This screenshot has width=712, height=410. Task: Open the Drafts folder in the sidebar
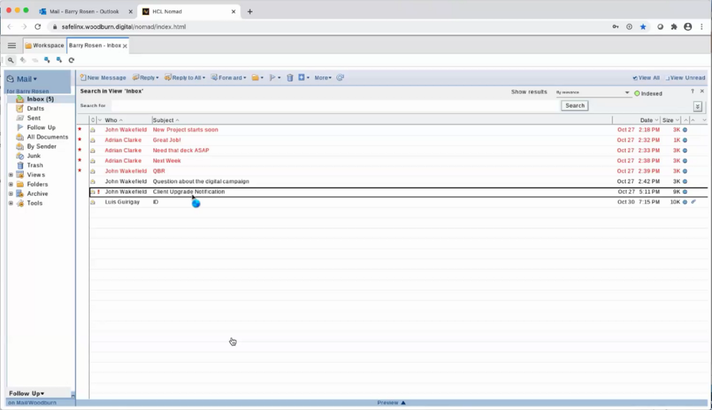(x=35, y=108)
